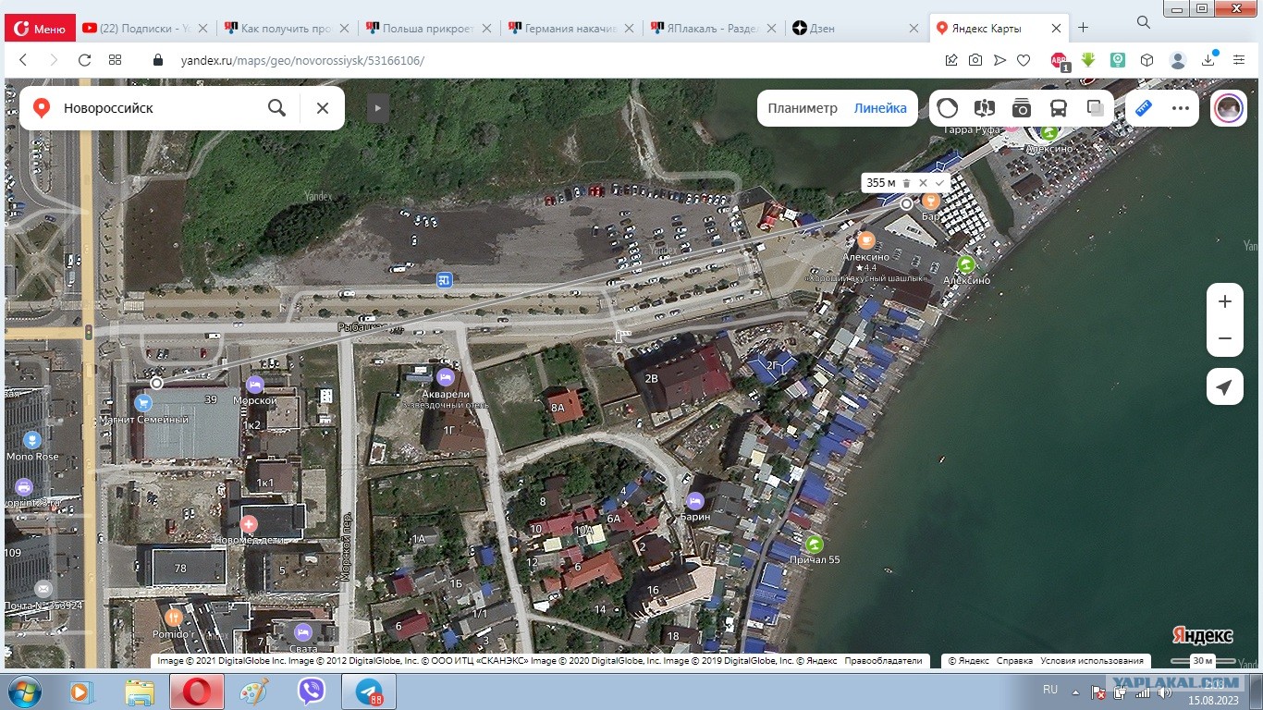Clear the Новороссийск search query
This screenshot has height=710, width=1263.
point(323,108)
